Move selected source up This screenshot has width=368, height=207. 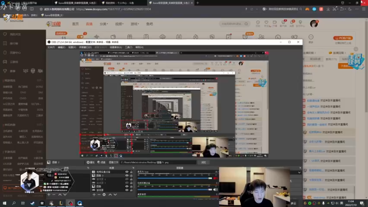(x=110, y=195)
